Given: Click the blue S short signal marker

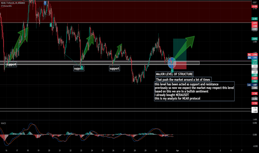Looking at the screenshot, I should [45, 3].
